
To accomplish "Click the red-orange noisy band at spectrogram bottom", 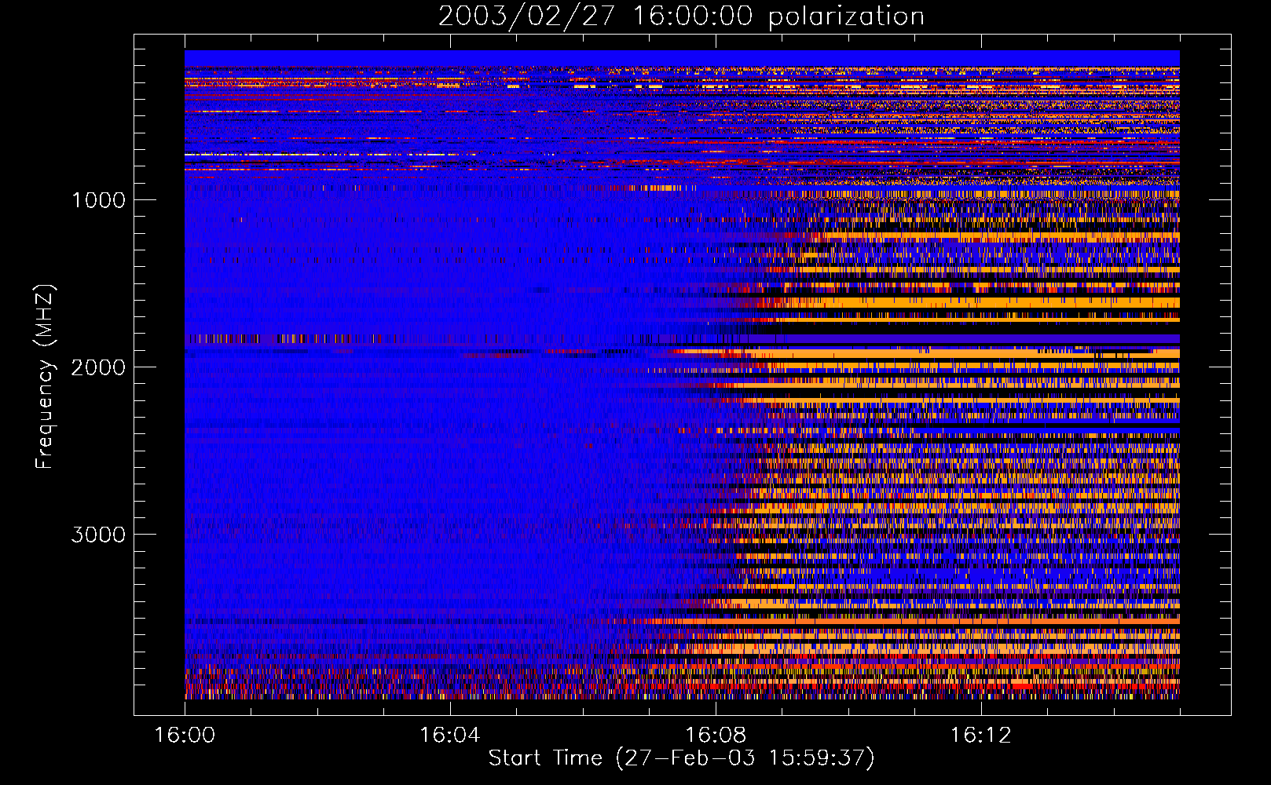I will (x=682, y=683).
